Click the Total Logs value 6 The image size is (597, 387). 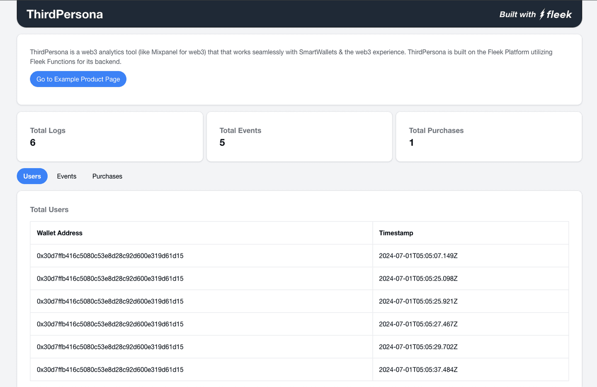(33, 143)
